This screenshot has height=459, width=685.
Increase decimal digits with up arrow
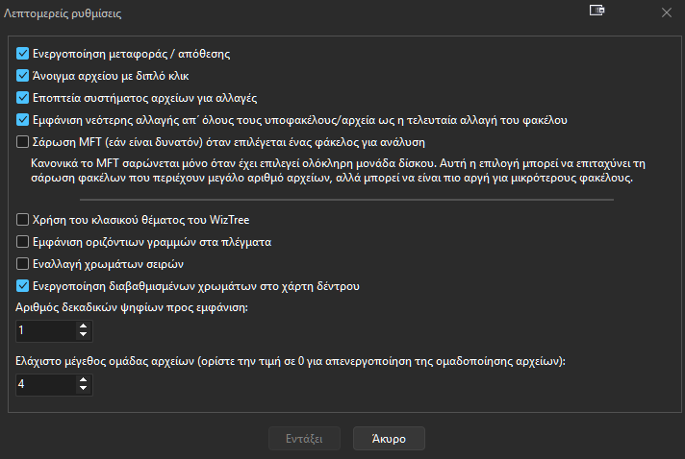click(84, 326)
